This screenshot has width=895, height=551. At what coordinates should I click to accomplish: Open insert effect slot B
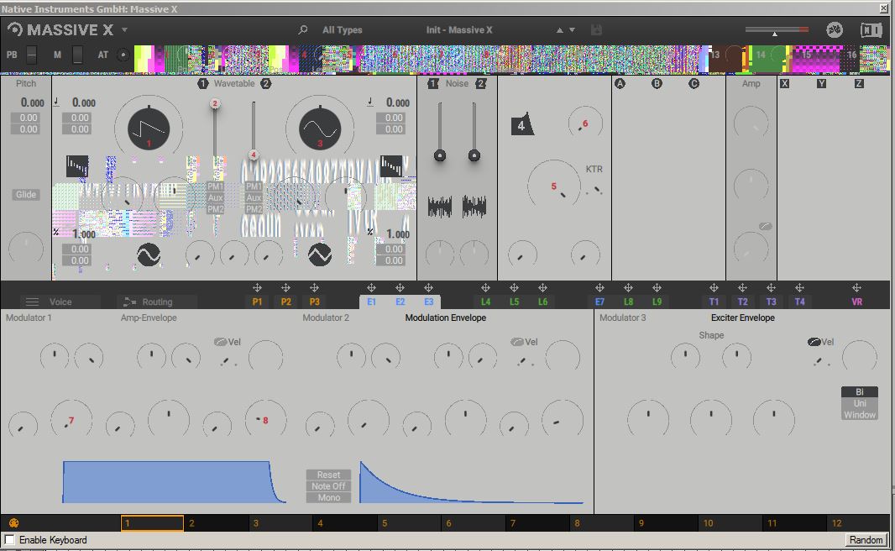pyautogui.click(x=657, y=83)
